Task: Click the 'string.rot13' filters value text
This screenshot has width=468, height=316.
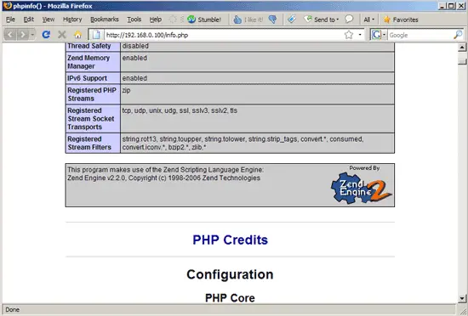Action: pos(243,143)
